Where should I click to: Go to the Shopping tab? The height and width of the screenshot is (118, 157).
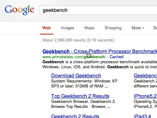tap(113, 28)
